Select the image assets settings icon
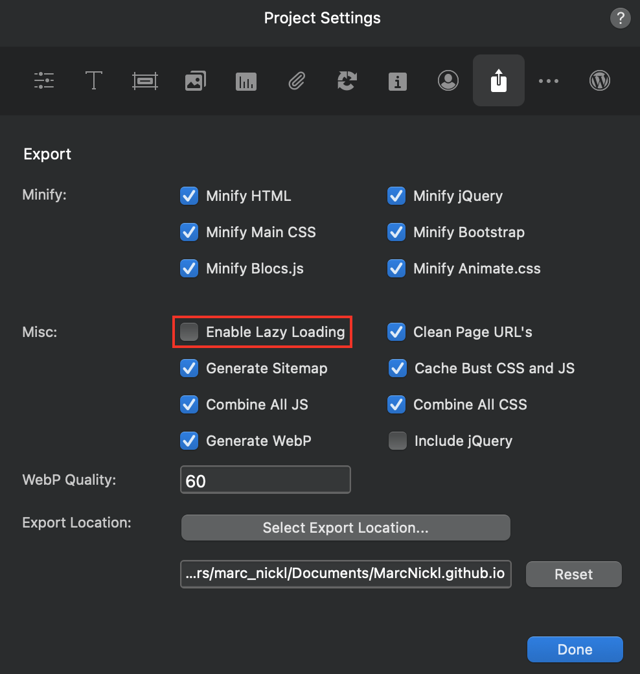 pos(195,80)
